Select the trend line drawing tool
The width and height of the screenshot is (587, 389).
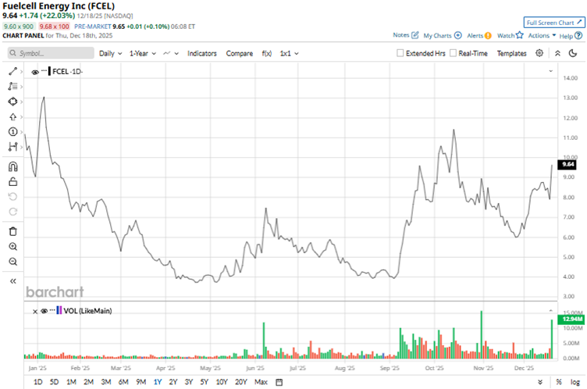(12, 71)
